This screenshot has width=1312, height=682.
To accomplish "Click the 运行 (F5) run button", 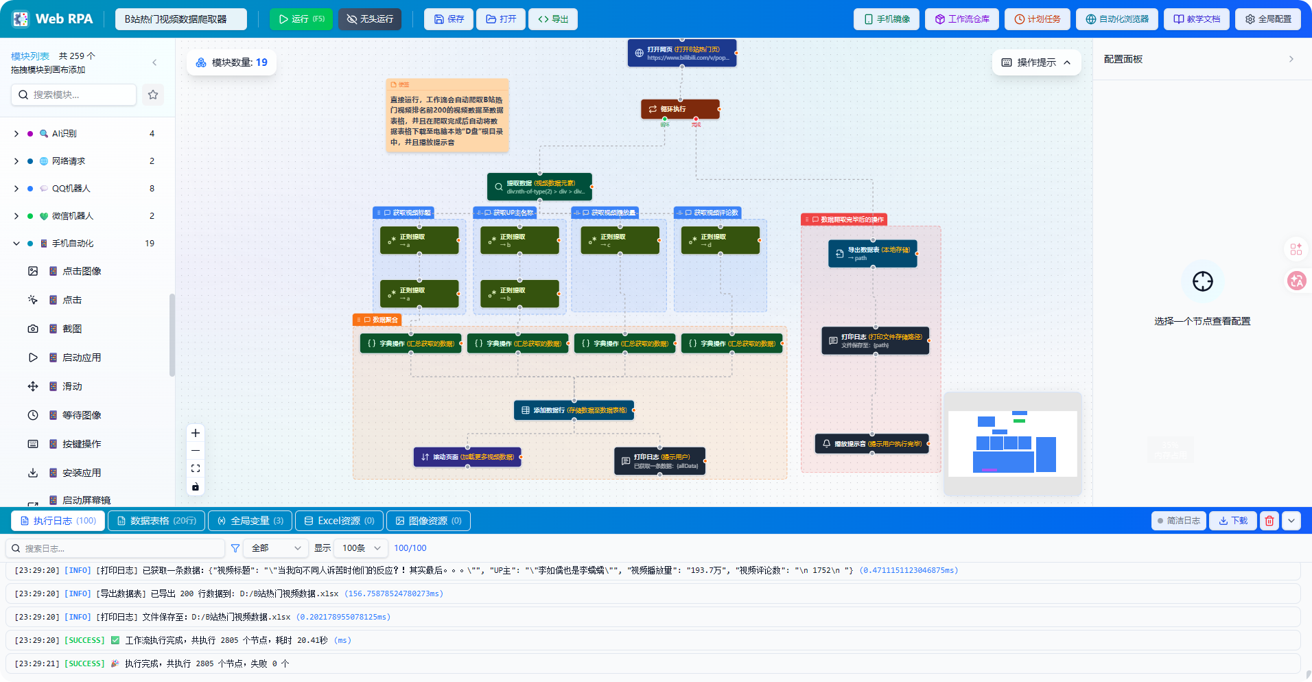I will point(301,19).
